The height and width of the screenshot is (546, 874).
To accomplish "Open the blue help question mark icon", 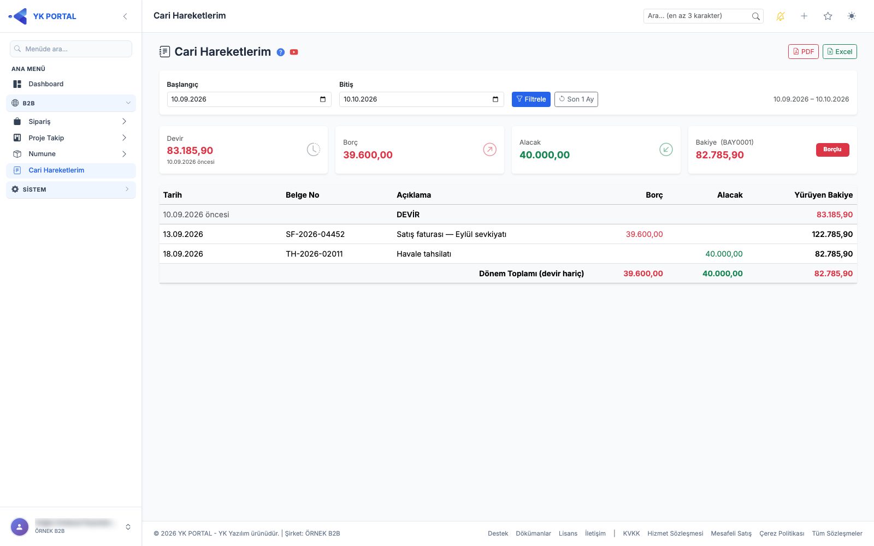I will tap(281, 52).
